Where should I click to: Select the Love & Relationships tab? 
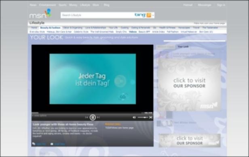coord(95,28)
